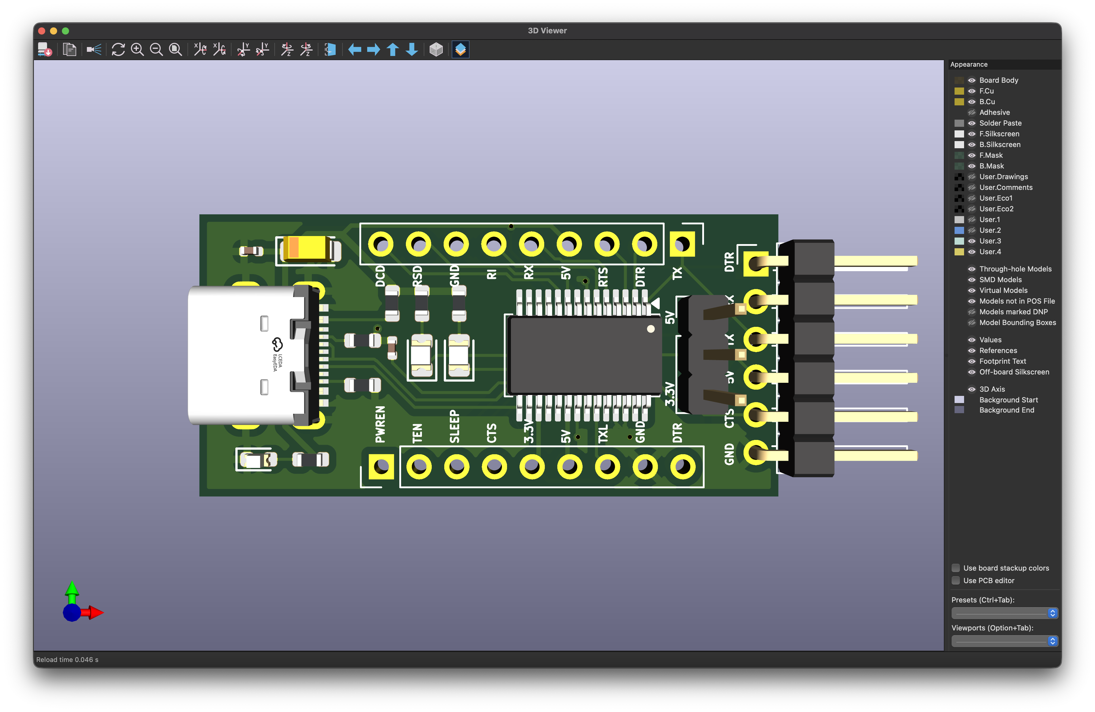The width and height of the screenshot is (1095, 712).
Task: Open the Solder Paste color swatch
Action: 959,123
